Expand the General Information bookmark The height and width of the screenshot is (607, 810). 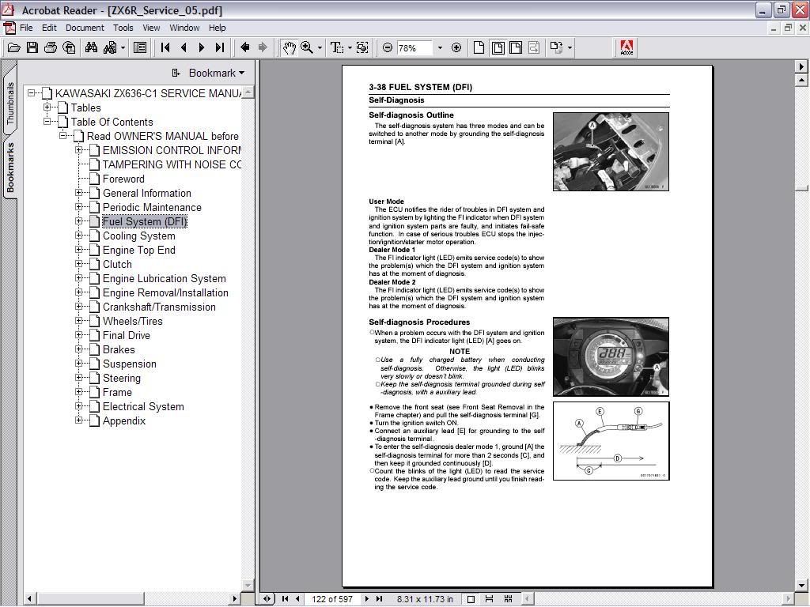coord(78,193)
